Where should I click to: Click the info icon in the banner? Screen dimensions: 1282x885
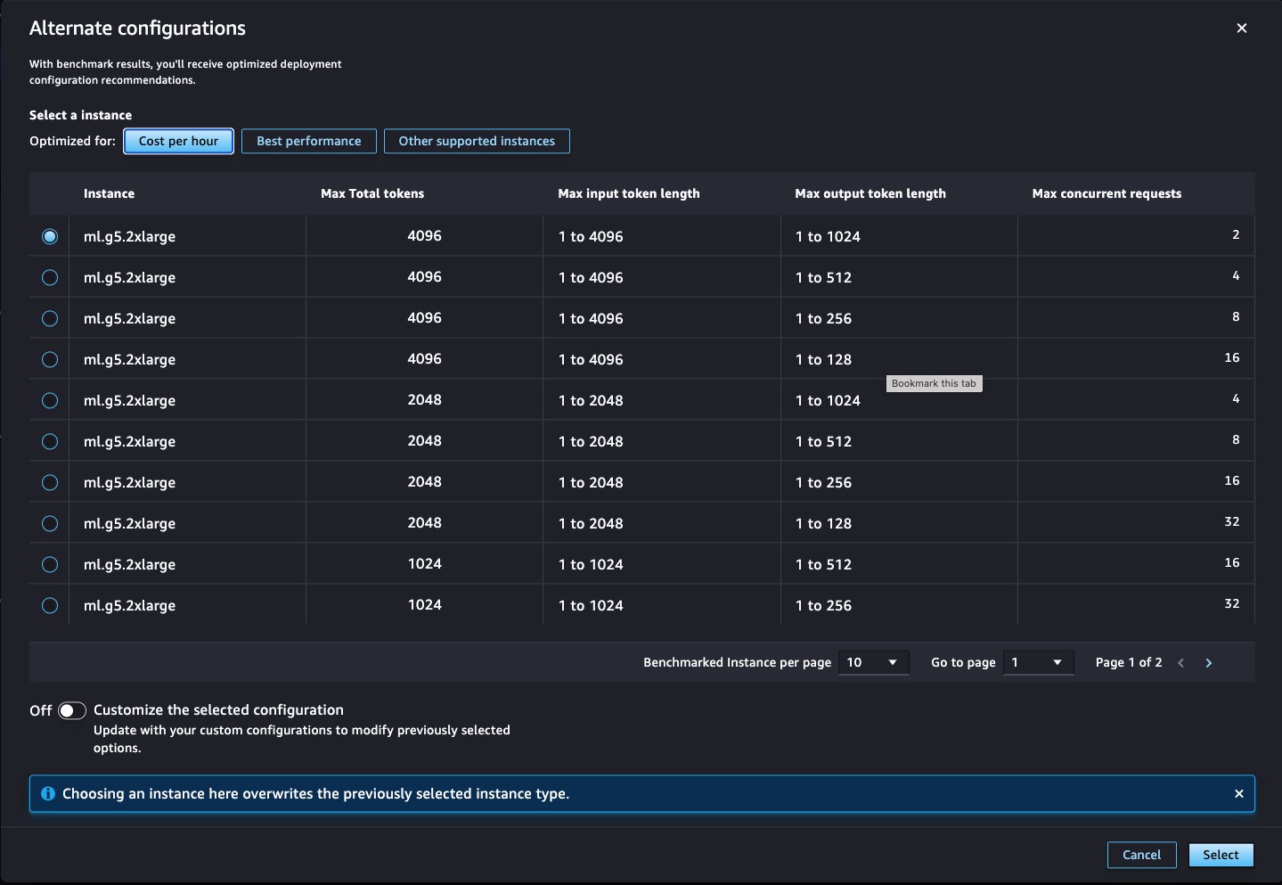(x=48, y=793)
